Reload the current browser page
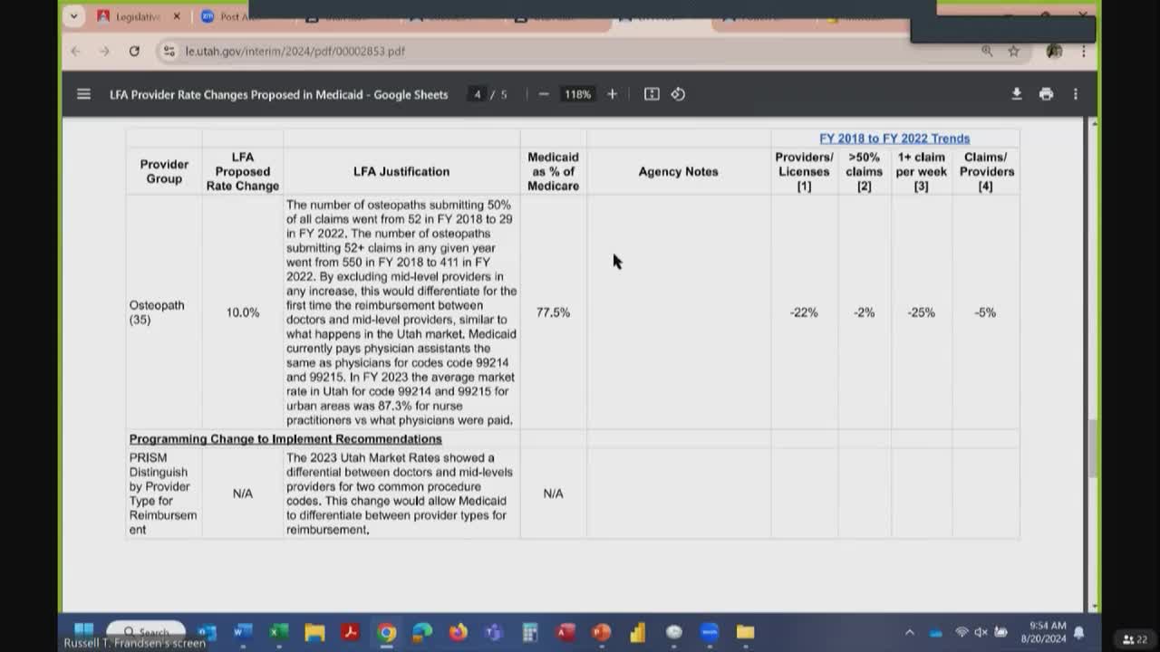Image resolution: width=1160 pixels, height=652 pixels. tap(134, 52)
